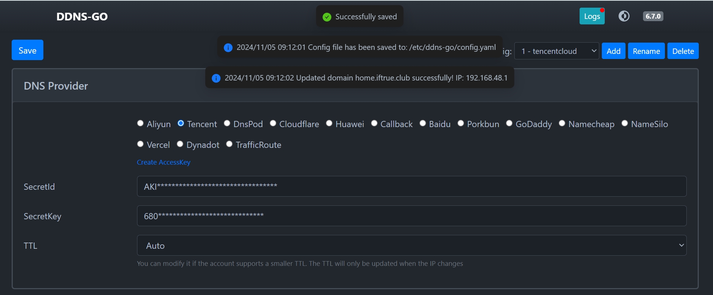The width and height of the screenshot is (713, 295).
Task: Open the Logs panel
Action: click(592, 16)
